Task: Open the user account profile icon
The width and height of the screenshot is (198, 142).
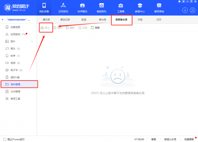Action: [x=192, y=10]
